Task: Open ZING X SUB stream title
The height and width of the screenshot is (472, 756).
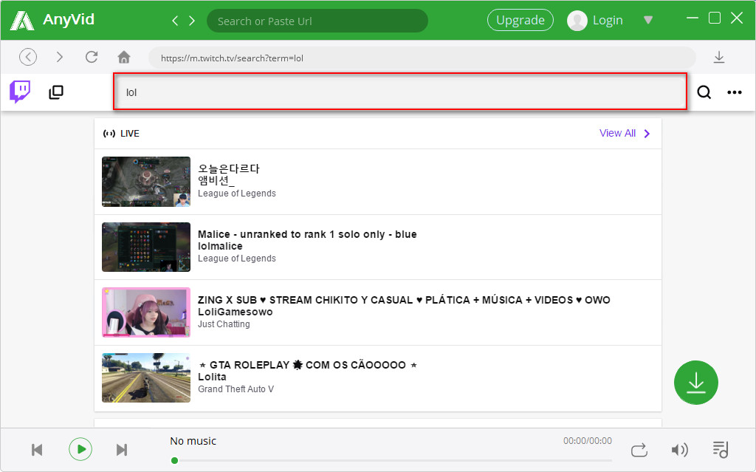Action: coord(404,300)
